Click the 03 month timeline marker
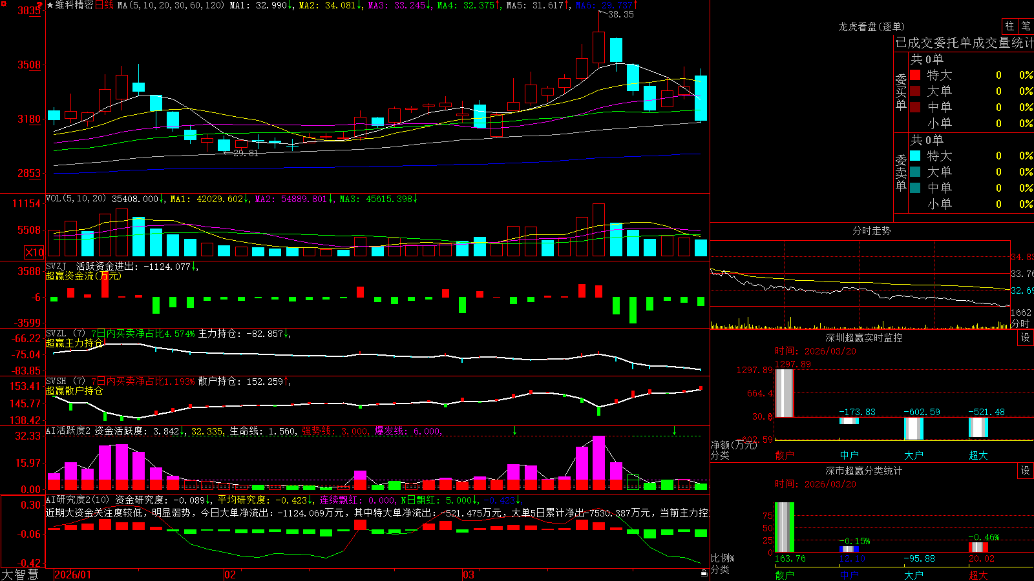This screenshot has height=581, width=1034. click(469, 575)
